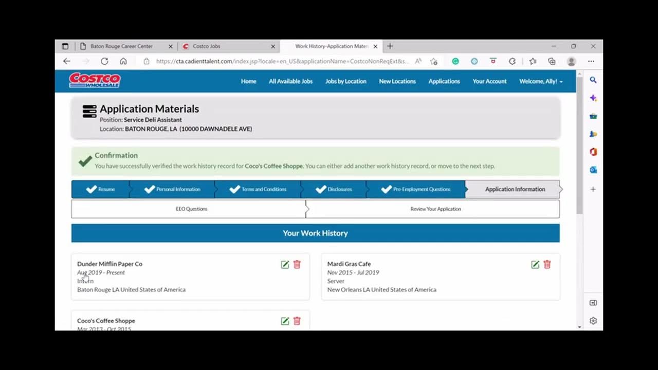Add a sidebar app with plus icon
This screenshot has width=658, height=370.
(593, 189)
